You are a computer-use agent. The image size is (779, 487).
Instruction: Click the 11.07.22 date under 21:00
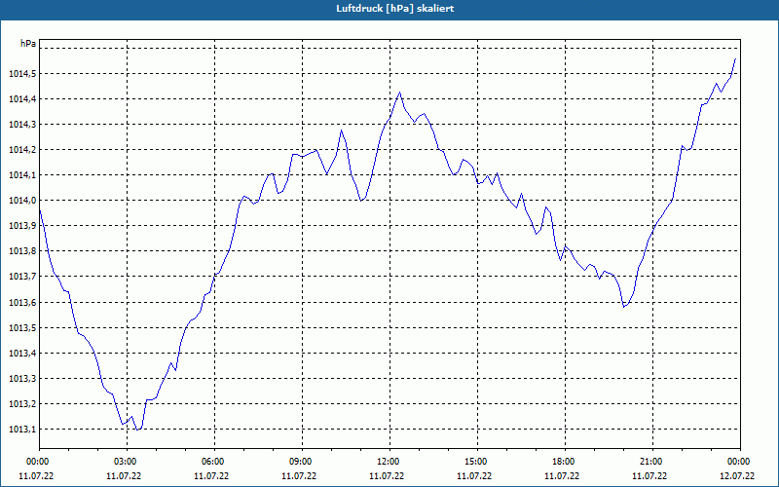[x=649, y=476]
